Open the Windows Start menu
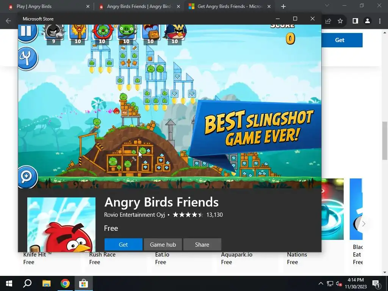 9,283
